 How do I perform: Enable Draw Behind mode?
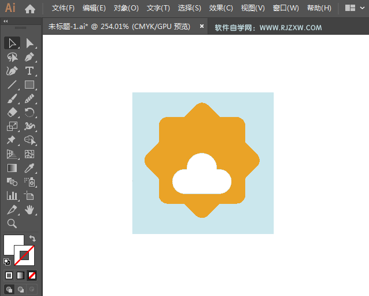[x=21, y=290]
